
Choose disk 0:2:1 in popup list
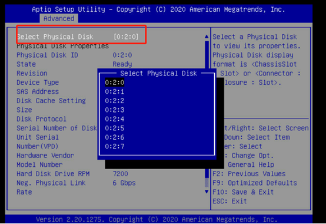[x=115, y=91]
